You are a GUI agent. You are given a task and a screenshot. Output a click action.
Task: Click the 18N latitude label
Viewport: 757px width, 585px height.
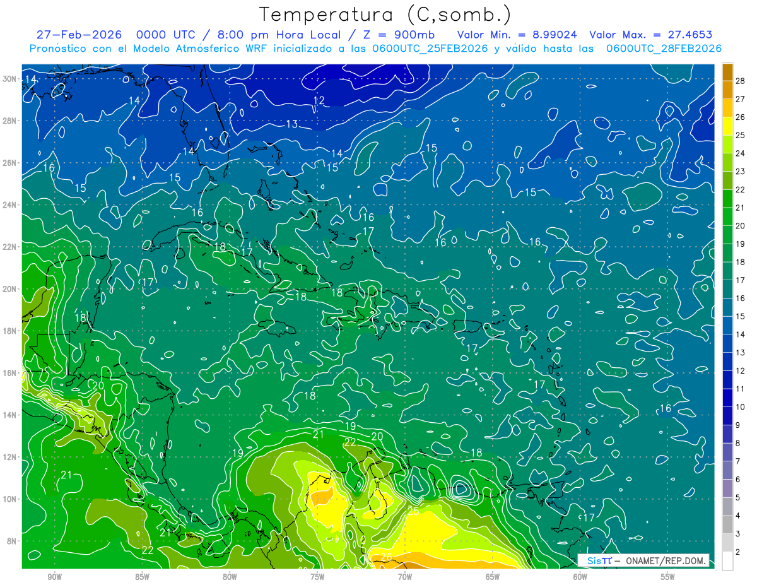[9, 331]
